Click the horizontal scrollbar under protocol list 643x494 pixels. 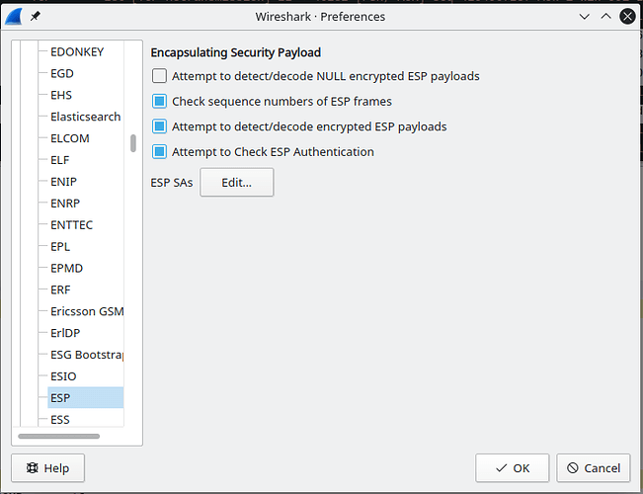tap(59, 436)
